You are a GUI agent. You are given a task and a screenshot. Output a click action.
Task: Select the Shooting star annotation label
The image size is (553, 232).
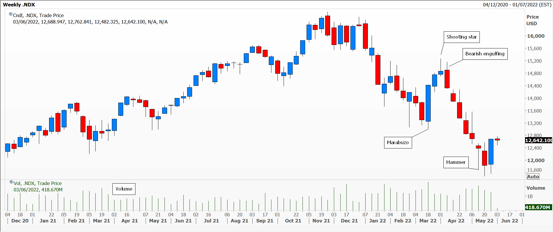(x=461, y=37)
